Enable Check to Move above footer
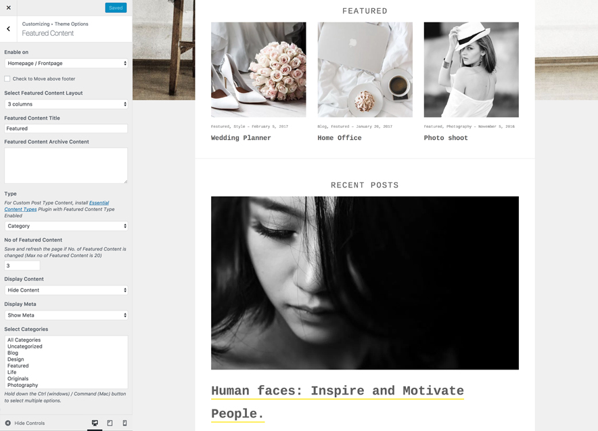This screenshot has width=598, height=431. [x=7, y=78]
